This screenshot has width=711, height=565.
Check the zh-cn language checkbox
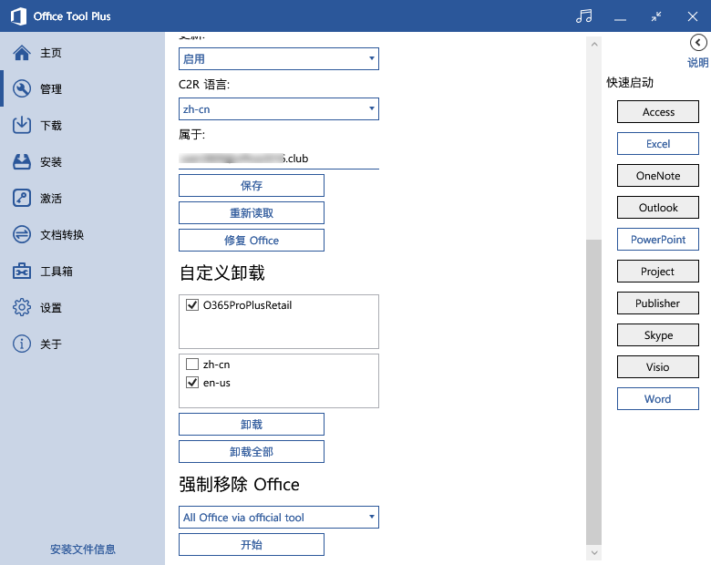[x=192, y=364]
